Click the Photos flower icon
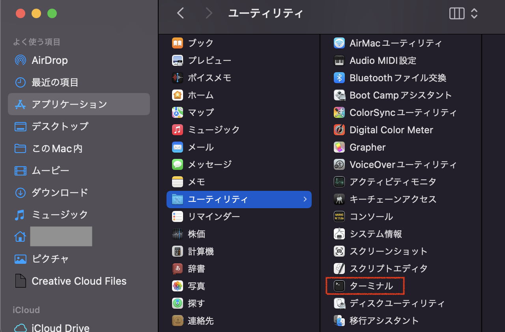Viewport: 505px width, 332px height. [x=178, y=286]
